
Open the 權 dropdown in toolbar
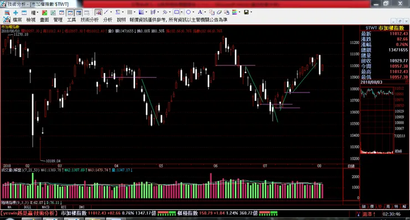click(34, 13)
